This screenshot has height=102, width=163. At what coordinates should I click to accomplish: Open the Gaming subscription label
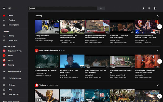11,65
